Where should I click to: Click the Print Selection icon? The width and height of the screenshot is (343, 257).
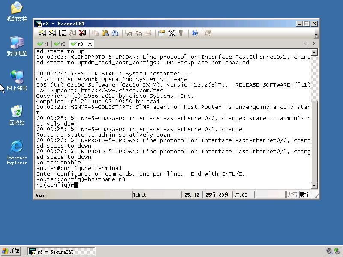coord(138,33)
